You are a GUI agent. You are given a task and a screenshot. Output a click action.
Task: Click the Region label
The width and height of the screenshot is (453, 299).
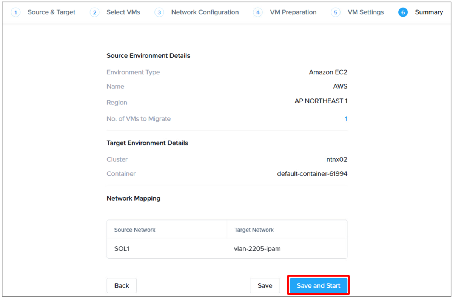[x=117, y=103]
